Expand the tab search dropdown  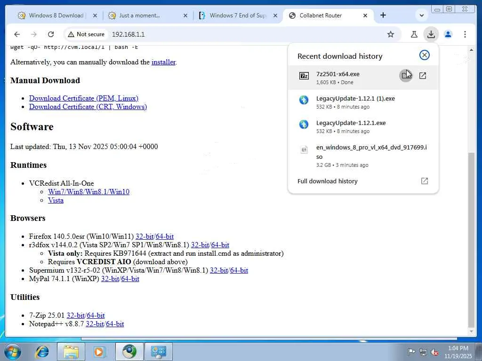click(422, 15)
